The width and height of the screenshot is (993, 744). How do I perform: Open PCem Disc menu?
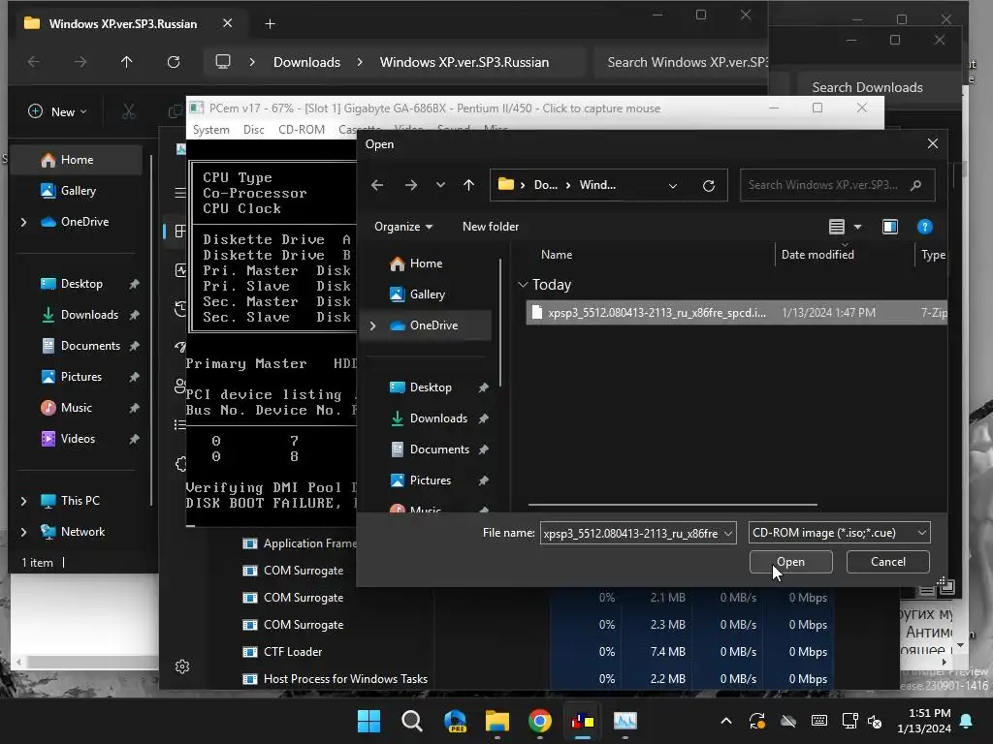pos(253,129)
